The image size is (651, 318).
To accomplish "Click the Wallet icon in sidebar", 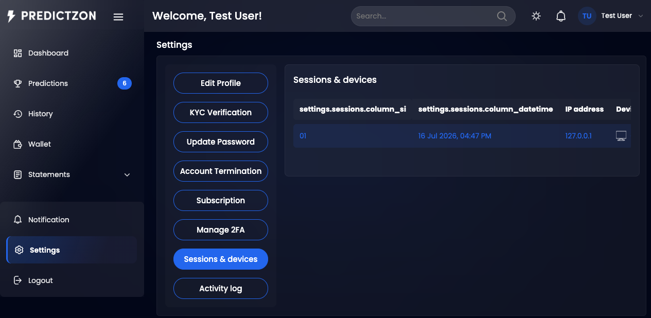I will 17,144.
